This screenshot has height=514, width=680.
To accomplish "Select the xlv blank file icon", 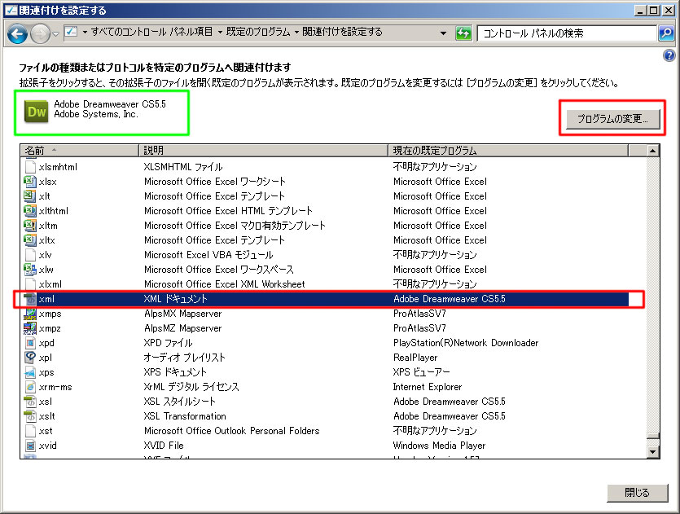I will click(30, 255).
